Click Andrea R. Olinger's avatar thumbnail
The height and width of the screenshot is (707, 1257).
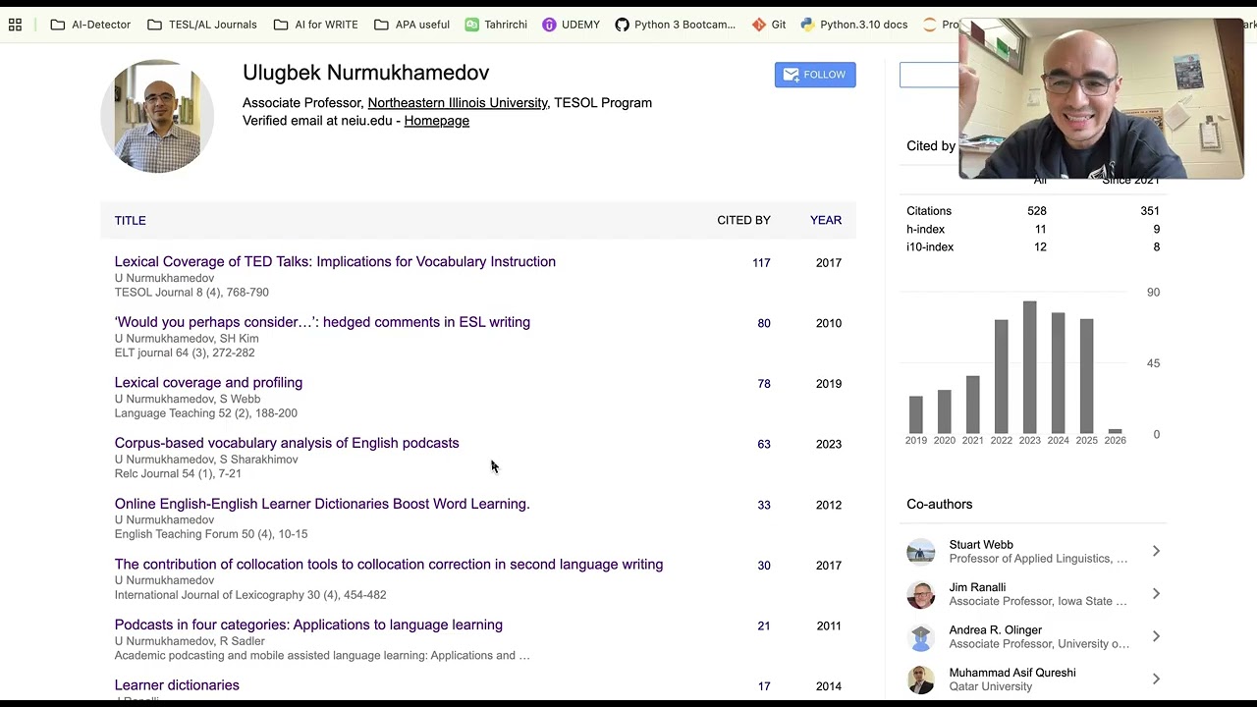click(921, 637)
